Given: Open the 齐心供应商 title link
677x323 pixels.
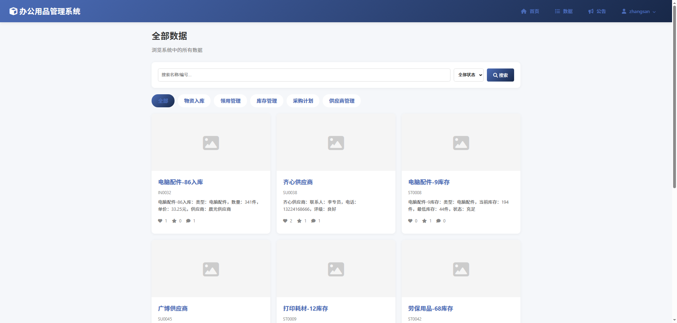Looking at the screenshot, I should [298, 182].
